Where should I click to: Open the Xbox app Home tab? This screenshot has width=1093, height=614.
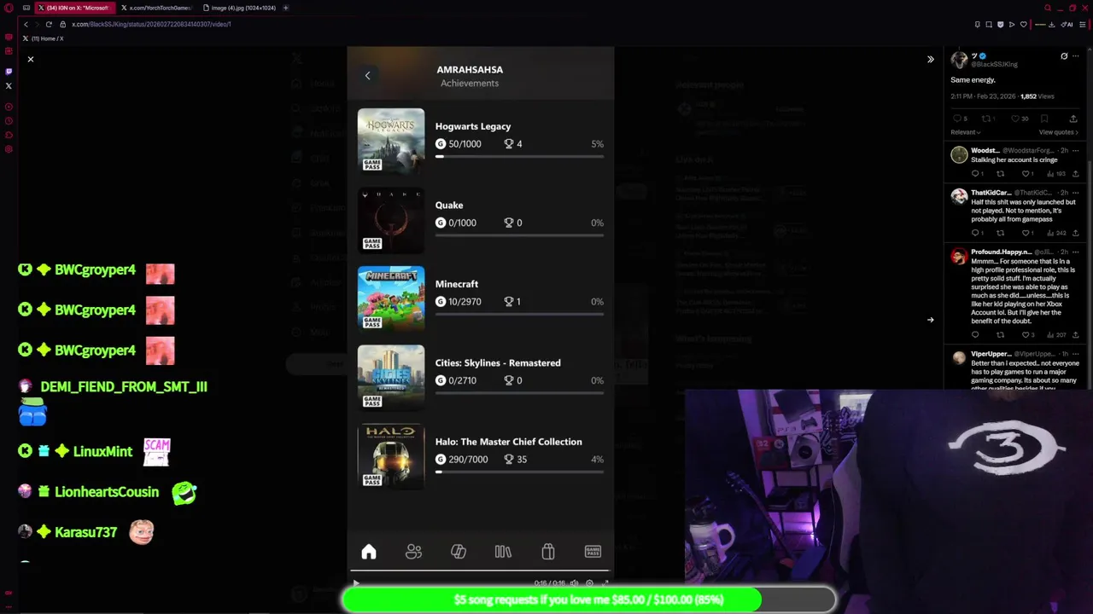(369, 552)
